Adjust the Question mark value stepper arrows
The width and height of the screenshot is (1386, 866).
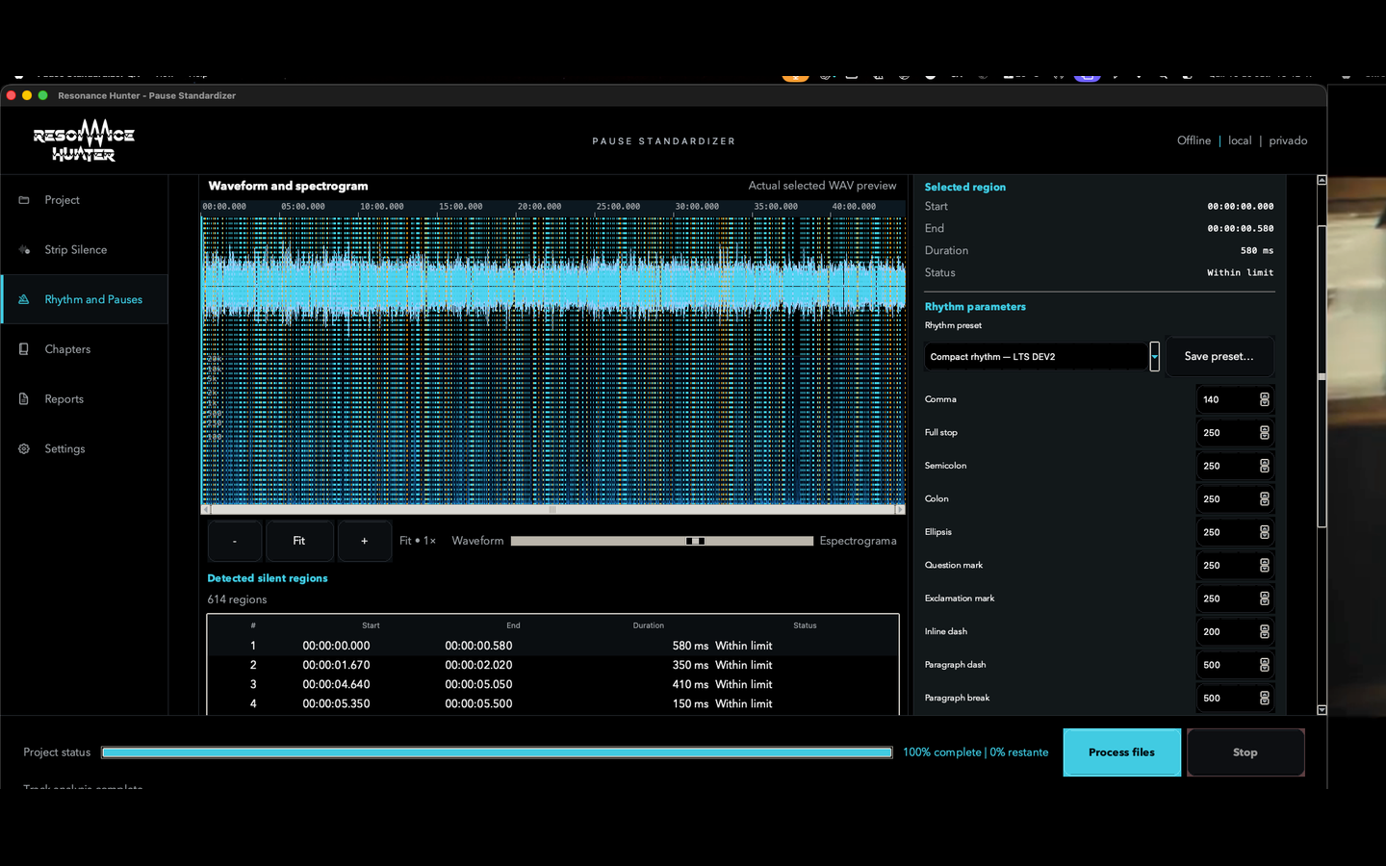coord(1265,566)
